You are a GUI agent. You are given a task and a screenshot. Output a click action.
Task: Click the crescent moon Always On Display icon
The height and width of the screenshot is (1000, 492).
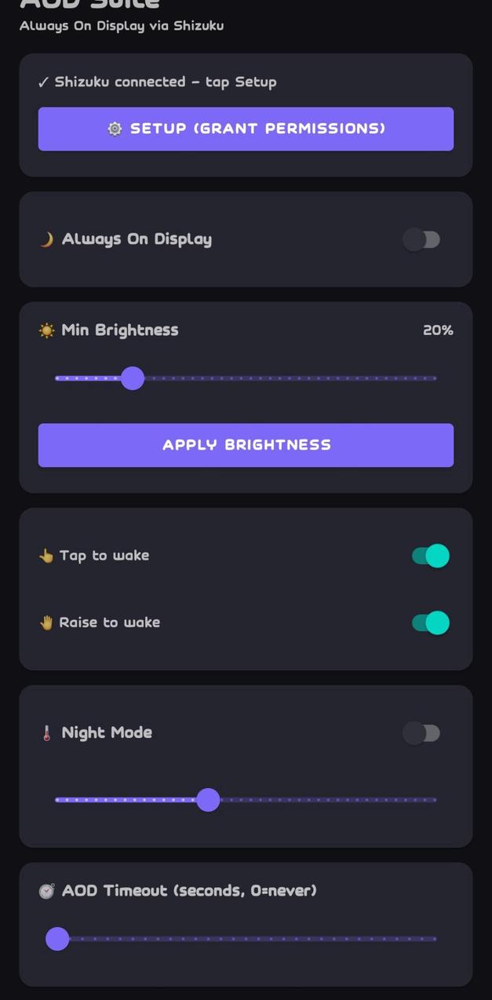click(x=46, y=239)
